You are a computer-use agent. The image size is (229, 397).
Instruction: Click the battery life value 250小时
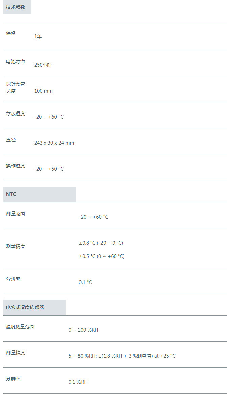[43, 65]
